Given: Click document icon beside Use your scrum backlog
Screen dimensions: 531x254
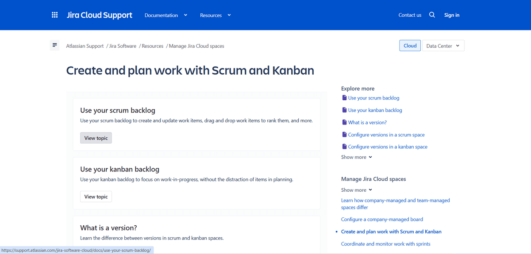Looking at the screenshot, I should [344, 98].
